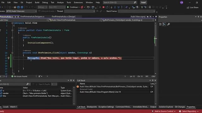
Task: Switch to FrmPrimeiraAula.cs [Design] tab
Action: 63,17
